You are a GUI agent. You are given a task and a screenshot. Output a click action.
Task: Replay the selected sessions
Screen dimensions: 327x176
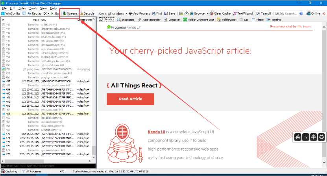point(34,13)
